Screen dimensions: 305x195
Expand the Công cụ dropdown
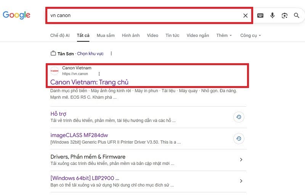(x=250, y=35)
